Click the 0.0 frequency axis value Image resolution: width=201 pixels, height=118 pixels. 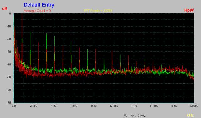[14, 106]
